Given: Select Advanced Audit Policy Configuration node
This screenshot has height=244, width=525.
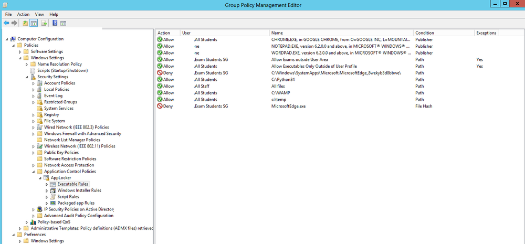Looking at the screenshot, I should tap(79, 216).
